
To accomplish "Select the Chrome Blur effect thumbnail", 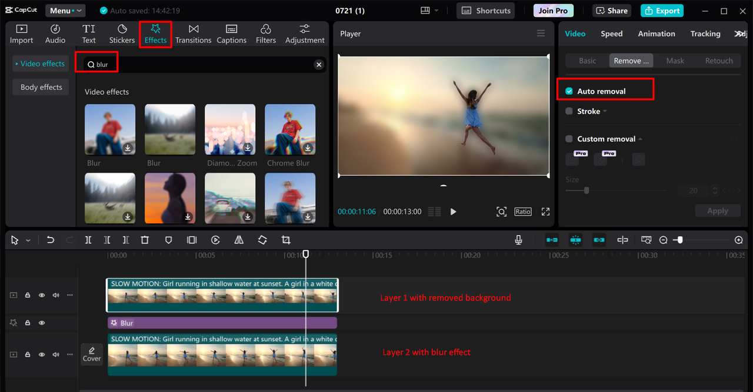I will [290, 129].
